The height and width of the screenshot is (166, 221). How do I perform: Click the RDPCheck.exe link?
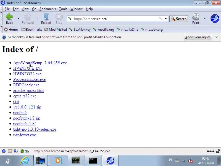pos(26,85)
